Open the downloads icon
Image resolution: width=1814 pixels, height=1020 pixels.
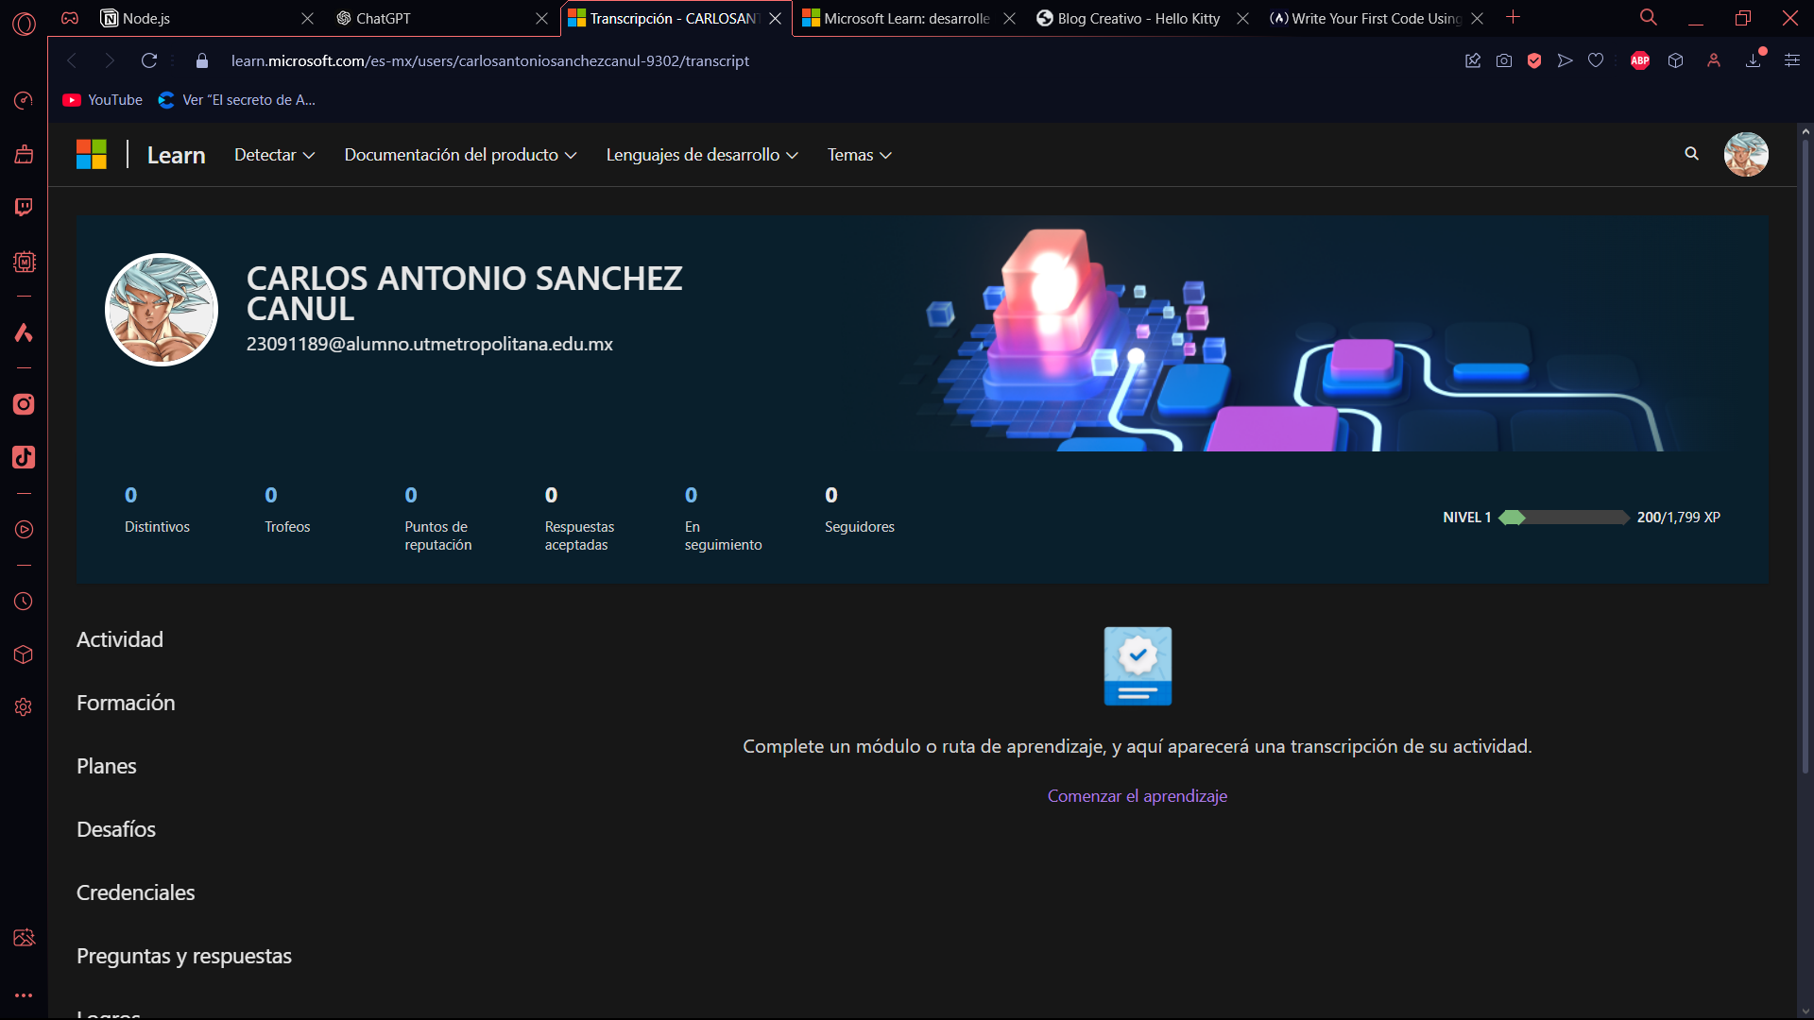click(x=1754, y=60)
